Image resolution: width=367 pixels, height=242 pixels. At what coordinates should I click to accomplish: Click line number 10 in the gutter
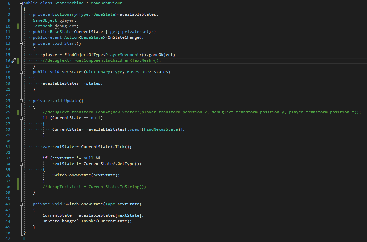coord(8,26)
